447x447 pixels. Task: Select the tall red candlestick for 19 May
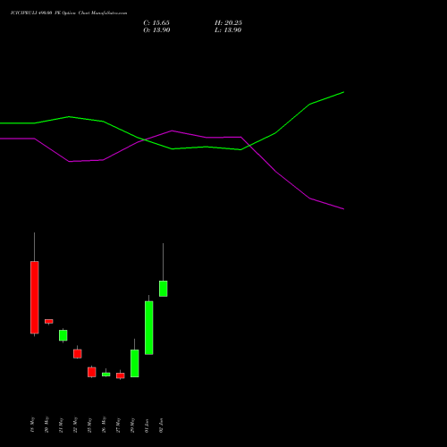click(35, 297)
